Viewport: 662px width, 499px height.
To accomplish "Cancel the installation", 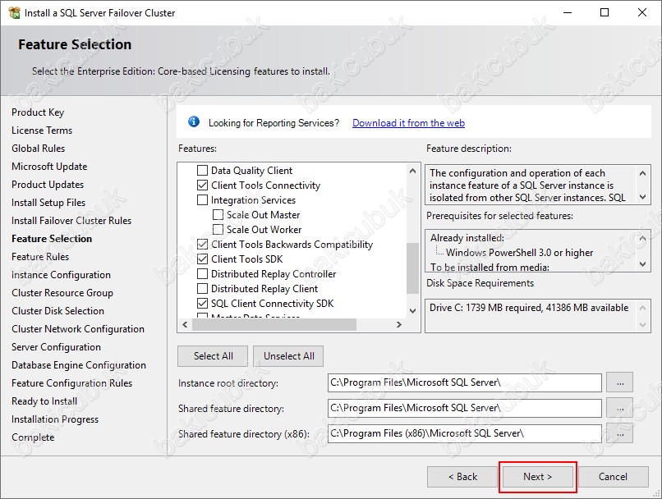I will (x=613, y=477).
